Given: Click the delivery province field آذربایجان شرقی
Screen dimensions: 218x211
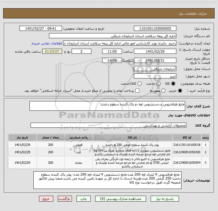Looking at the screenshot, I should tap(155, 69).
